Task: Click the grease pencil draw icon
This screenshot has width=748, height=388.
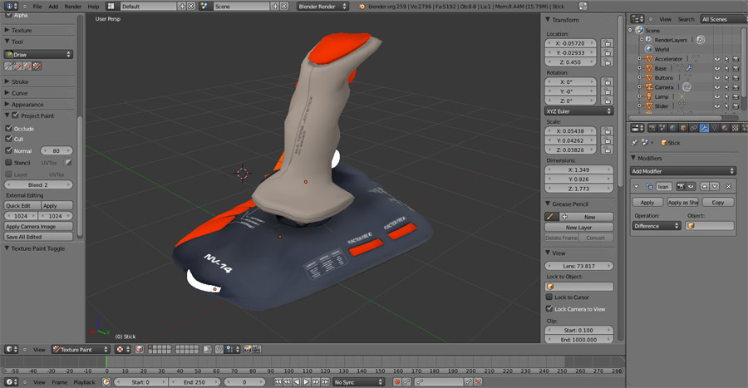Action: pyautogui.click(x=549, y=217)
